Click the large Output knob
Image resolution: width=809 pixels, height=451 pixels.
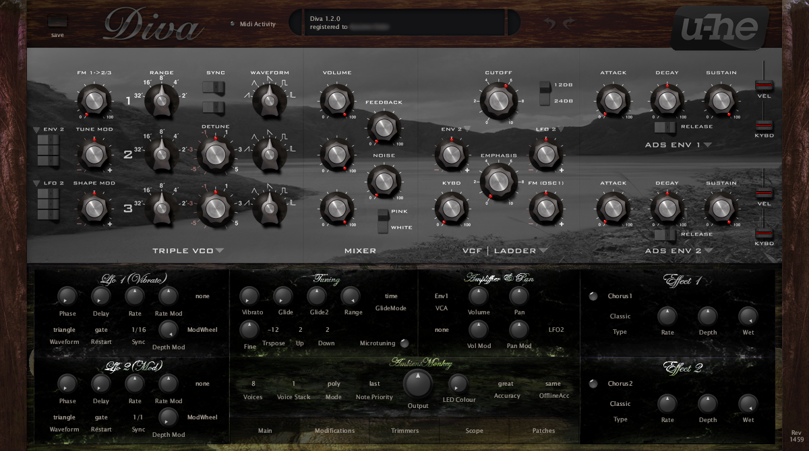[x=418, y=384]
